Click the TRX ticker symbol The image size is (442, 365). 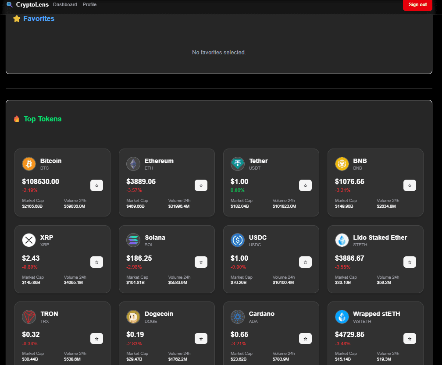click(x=45, y=321)
